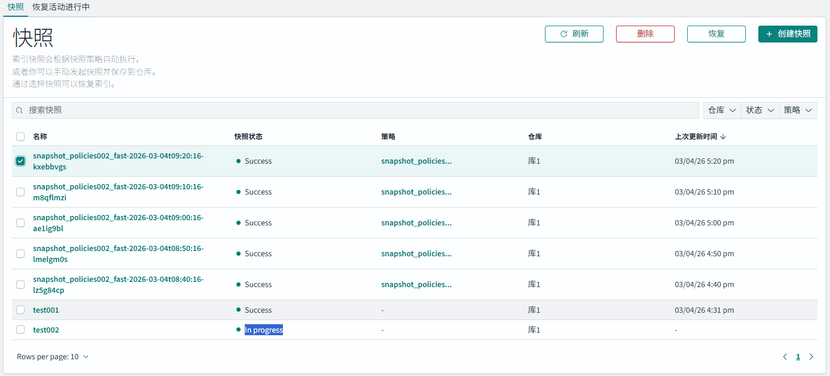Open the 策略 filter dropdown
The height and width of the screenshot is (376, 830).
point(798,110)
